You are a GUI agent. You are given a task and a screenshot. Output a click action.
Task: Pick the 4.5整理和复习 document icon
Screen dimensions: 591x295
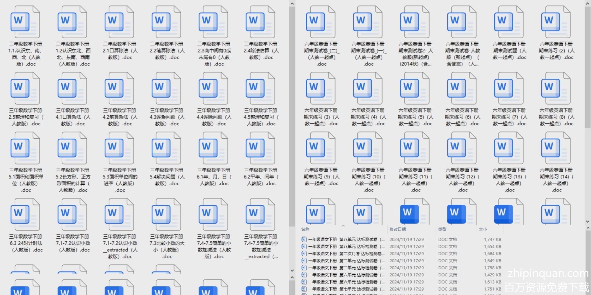click(x=260, y=89)
